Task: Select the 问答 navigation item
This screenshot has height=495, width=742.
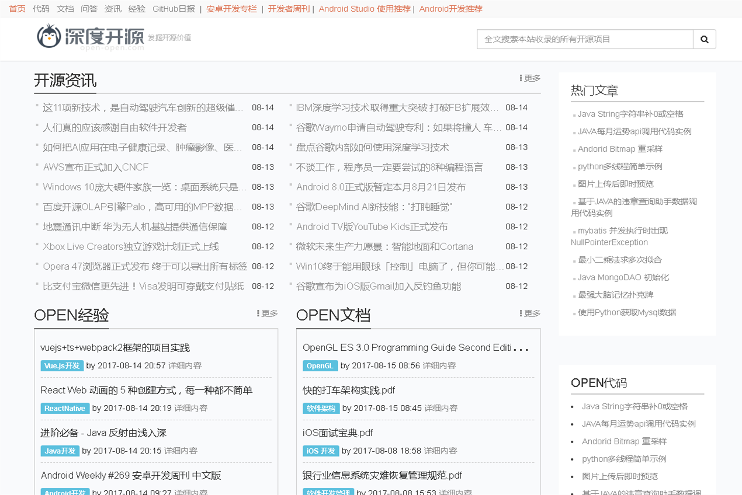Action: pyautogui.click(x=89, y=9)
